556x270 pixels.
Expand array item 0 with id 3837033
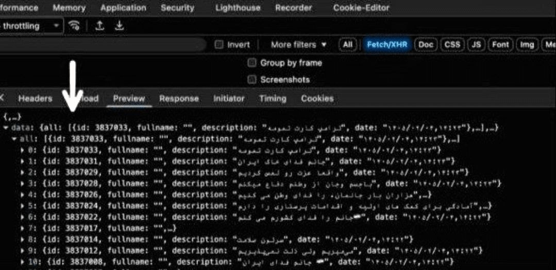click(x=22, y=150)
